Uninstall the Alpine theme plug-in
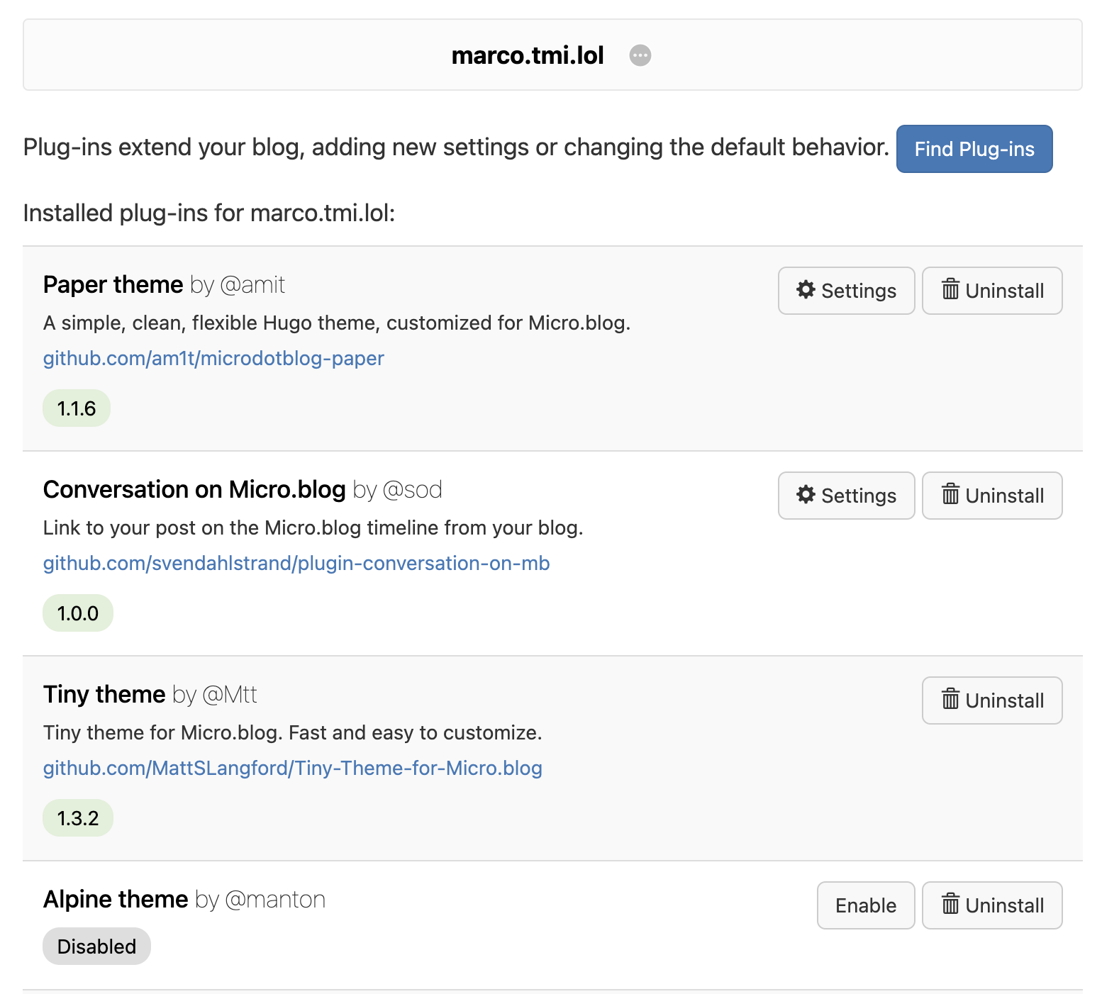This screenshot has height=994, width=1102. [x=992, y=905]
